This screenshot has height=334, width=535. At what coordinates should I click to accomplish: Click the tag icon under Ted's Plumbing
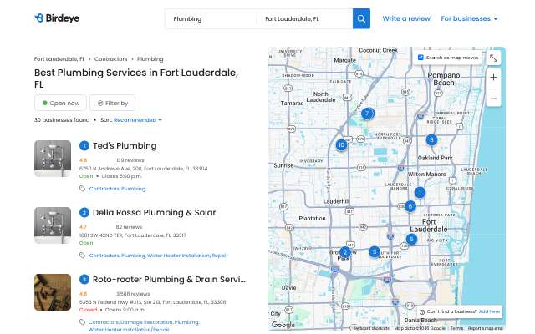tap(82, 189)
